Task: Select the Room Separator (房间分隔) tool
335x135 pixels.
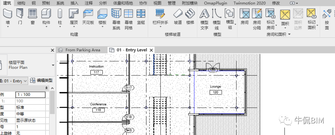Action: point(257,19)
